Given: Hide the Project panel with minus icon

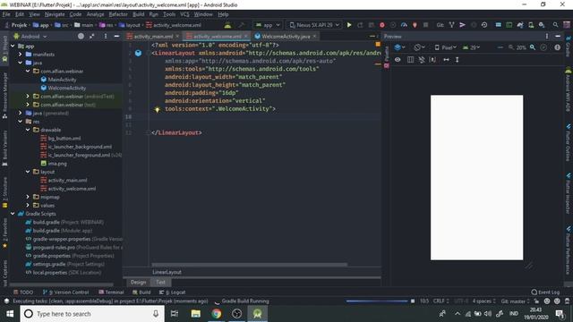Looking at the screenshot, I should [116, 36].
